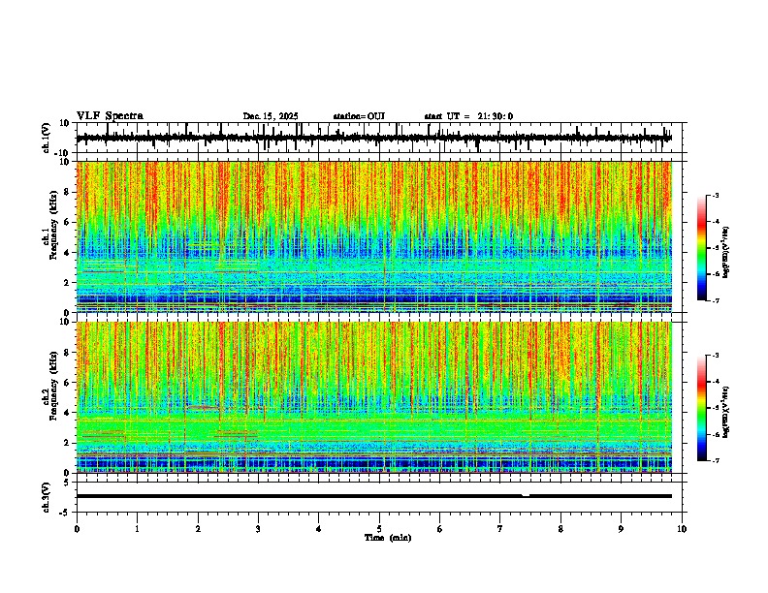Click the ch.2 color scale bar

(x=701, y=408)
